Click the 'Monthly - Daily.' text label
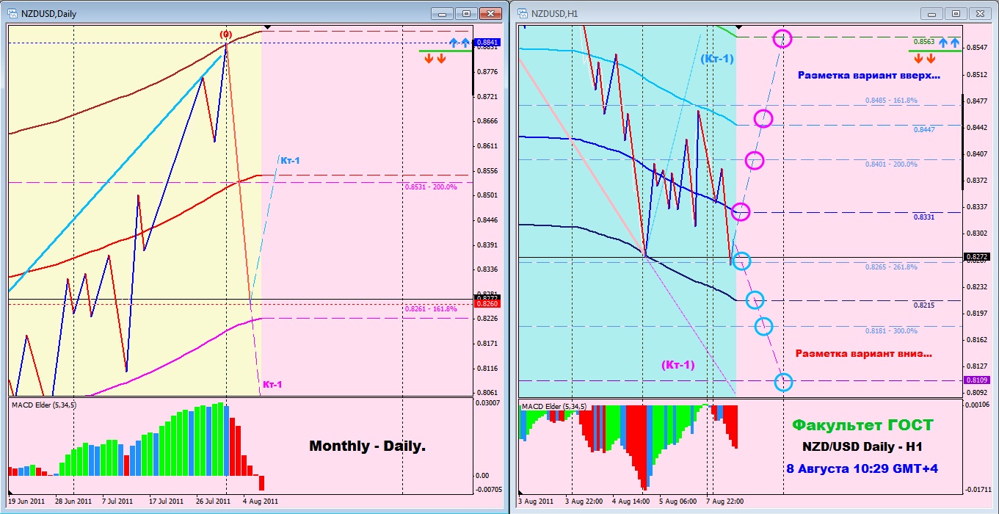The image size is (999, 514). [368, 446]
